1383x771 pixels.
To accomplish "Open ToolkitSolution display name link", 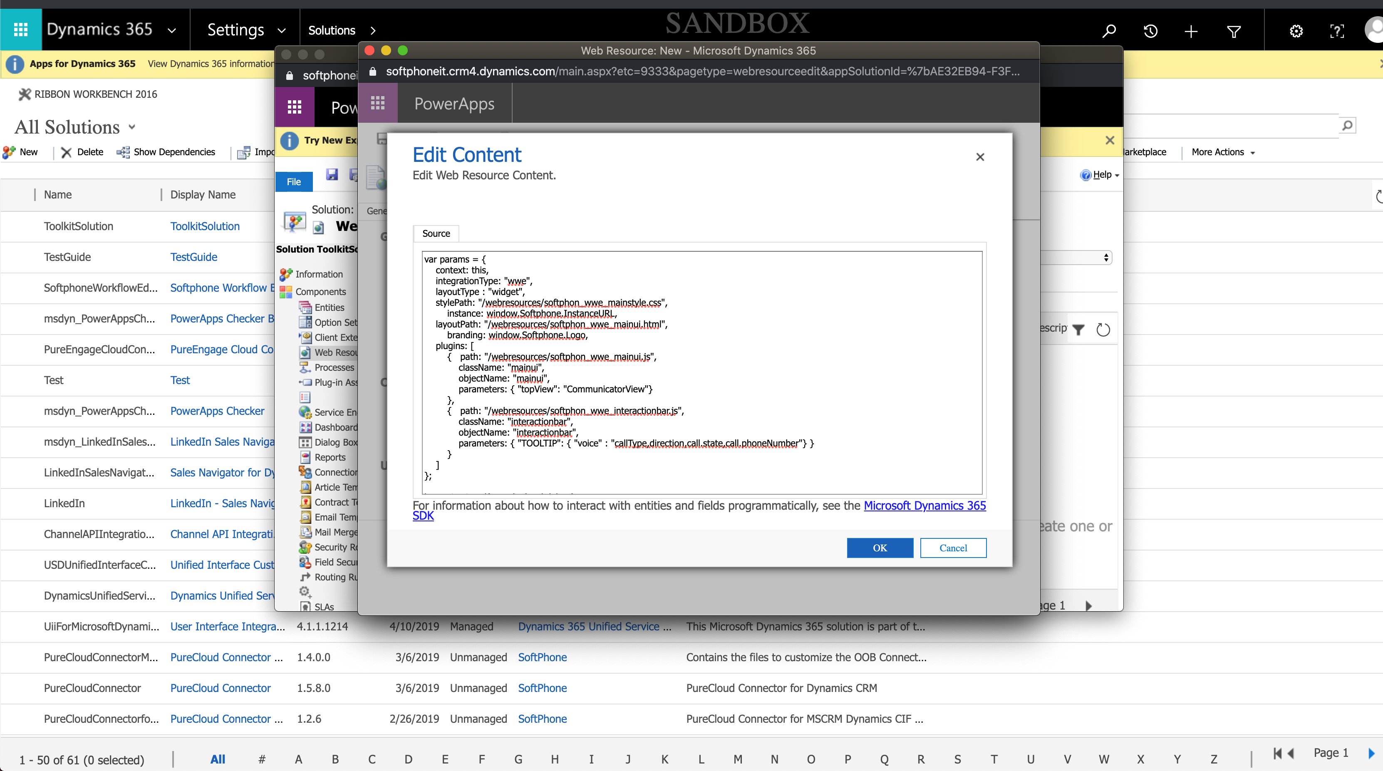I will 205,226.
